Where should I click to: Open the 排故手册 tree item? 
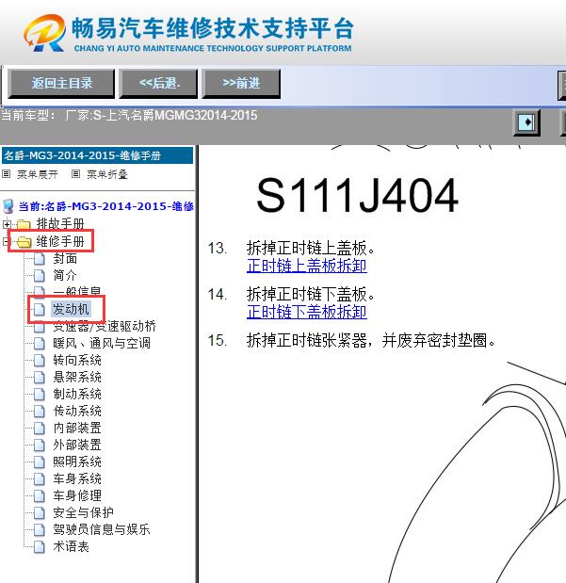[60, 224]
